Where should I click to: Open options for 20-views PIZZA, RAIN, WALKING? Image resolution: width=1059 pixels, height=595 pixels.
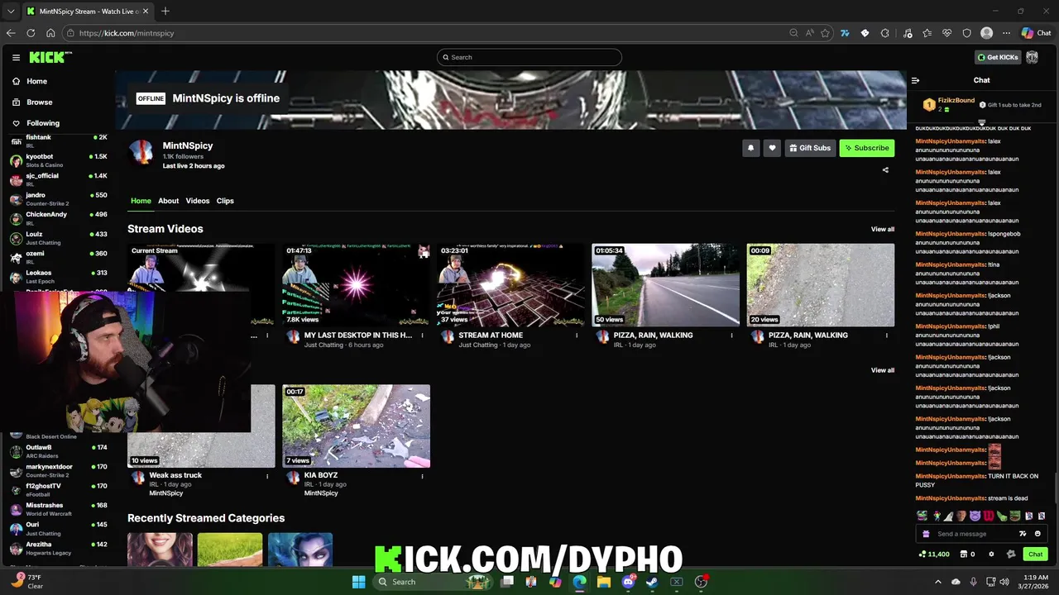886,336
